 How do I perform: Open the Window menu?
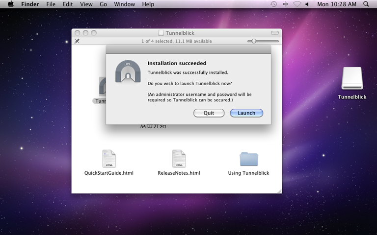pyautogui.click(x=124, y=4)
